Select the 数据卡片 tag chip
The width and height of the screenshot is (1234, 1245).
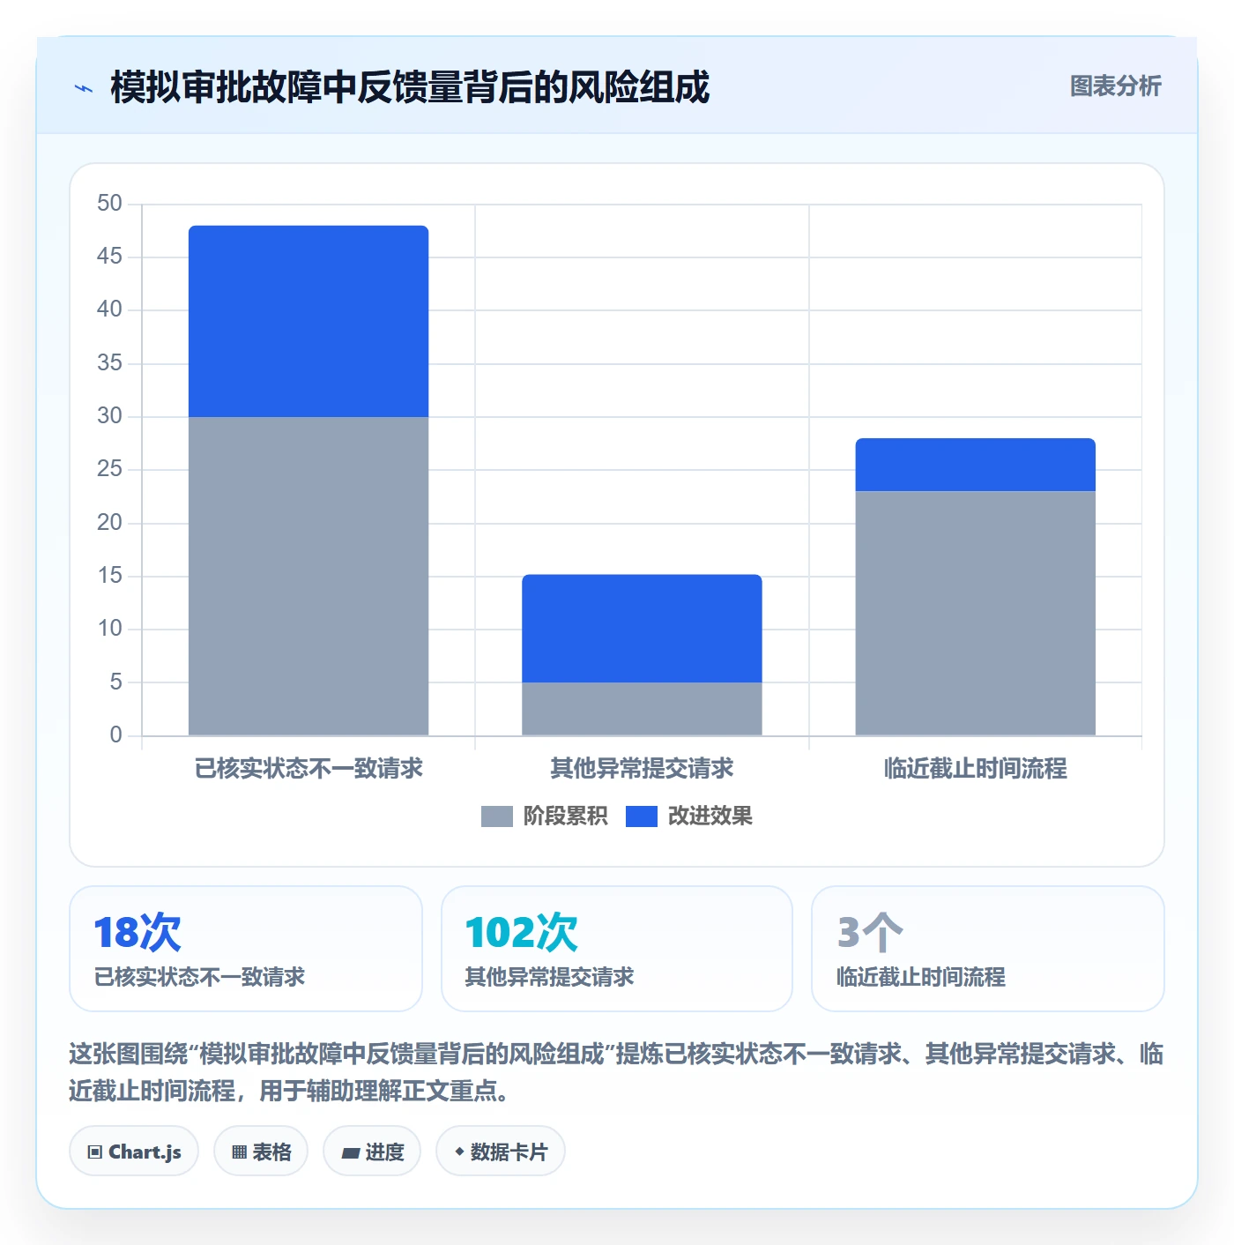[501, 1151]
